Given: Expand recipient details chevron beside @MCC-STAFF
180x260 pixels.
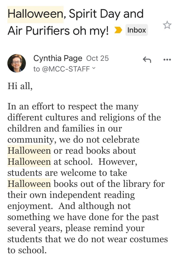Looking at the screenshot, I should [x=94, y=68].
